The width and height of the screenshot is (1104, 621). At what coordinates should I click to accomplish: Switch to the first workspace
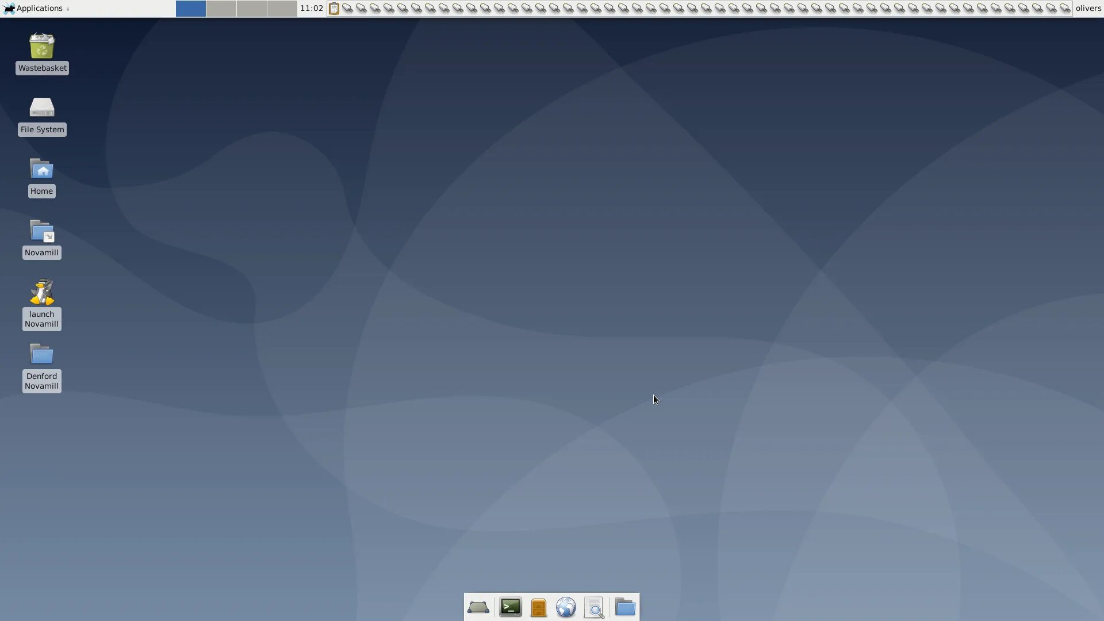tap(191, 8)
